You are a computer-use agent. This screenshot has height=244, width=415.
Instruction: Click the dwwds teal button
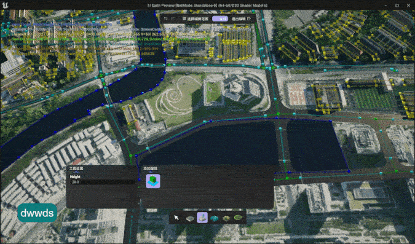coord(37,213)
